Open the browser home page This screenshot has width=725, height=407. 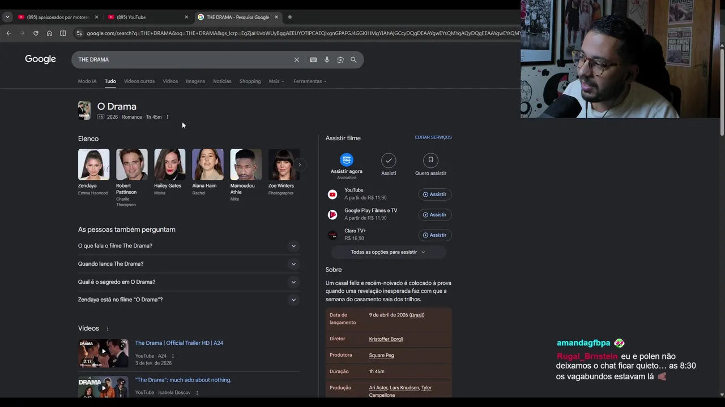[49, 33]
